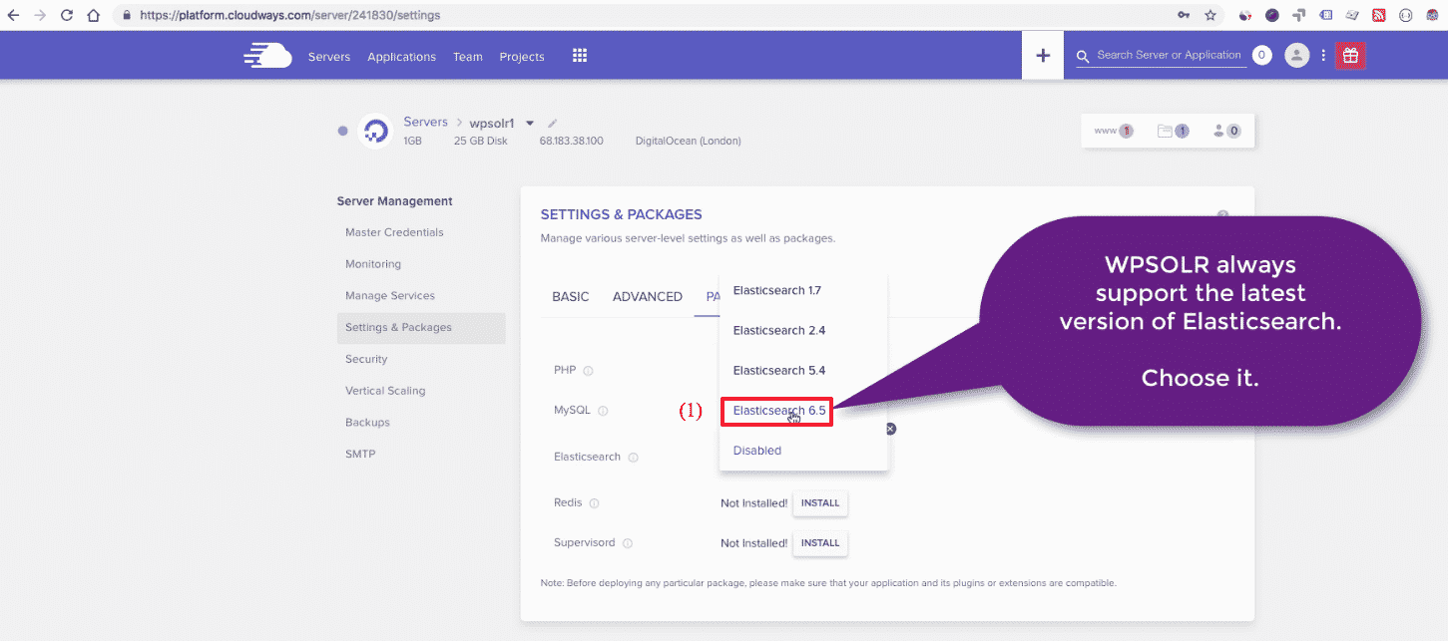1448x641 pixels.
Task: Click the saved password key icon
Action: pyautogui.click(x=1184, y=15)
